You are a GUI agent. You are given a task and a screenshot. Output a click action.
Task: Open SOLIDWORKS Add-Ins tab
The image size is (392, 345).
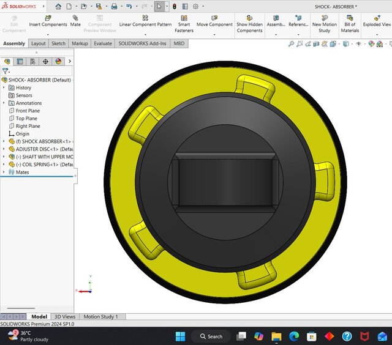142,43
